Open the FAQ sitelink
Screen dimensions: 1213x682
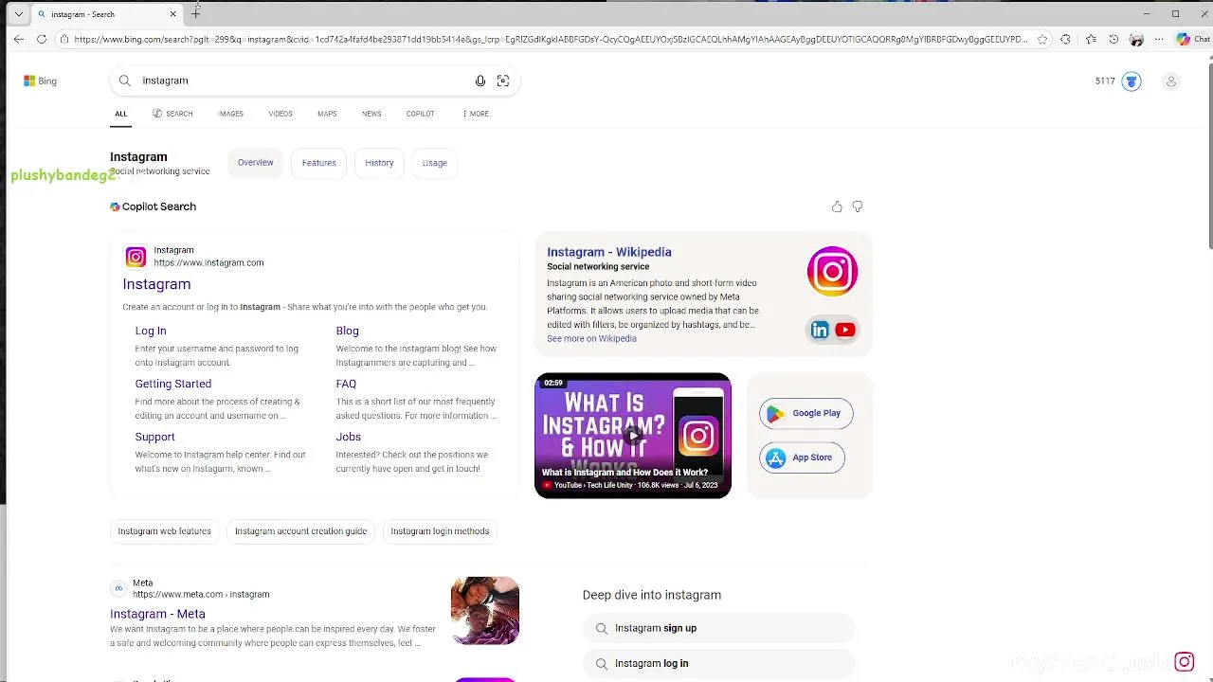346,384
